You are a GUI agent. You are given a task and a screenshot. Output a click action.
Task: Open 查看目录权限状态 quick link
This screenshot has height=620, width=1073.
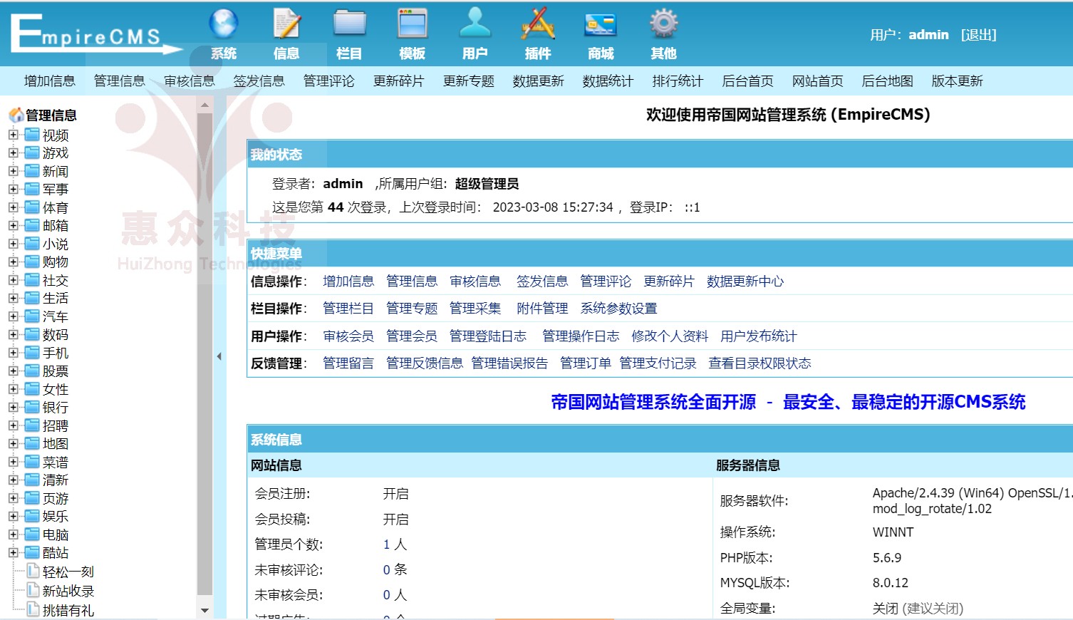click(x=760, y=363)
